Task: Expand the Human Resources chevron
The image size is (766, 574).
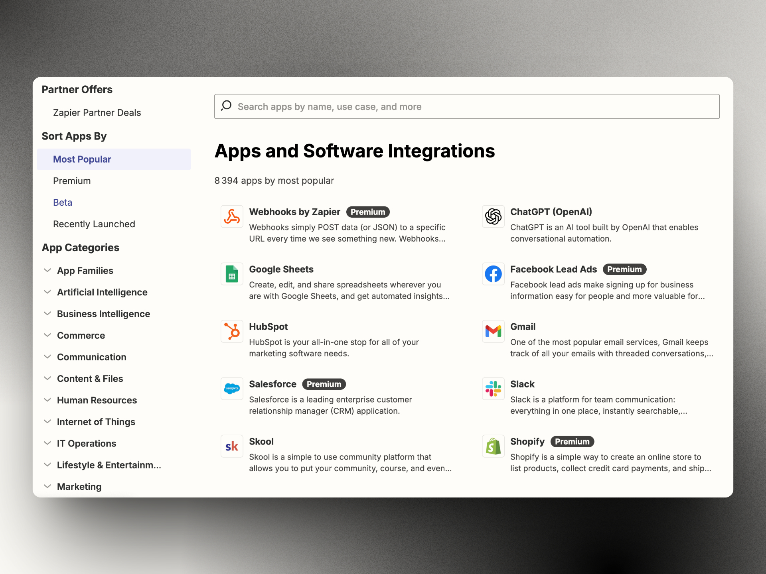Action: coord(47,400)
